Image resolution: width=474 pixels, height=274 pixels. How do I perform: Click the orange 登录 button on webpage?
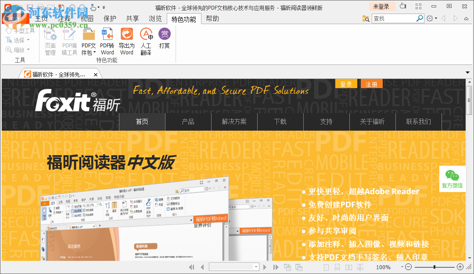(346, 84)
